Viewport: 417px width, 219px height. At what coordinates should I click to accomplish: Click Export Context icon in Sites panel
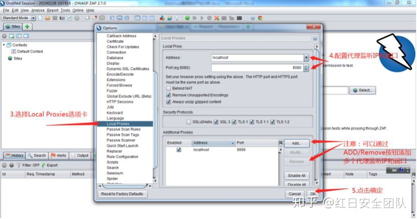[26, 36]
